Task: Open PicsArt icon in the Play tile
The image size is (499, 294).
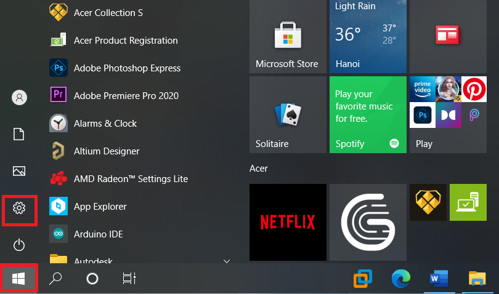Action: pyautogui.click(x=474, y=115)
